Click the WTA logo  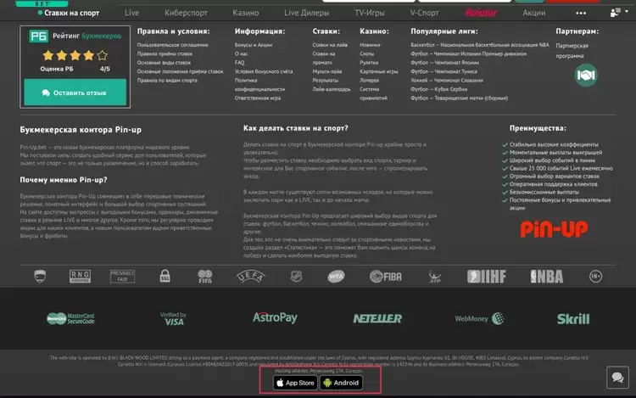point(336,277)
